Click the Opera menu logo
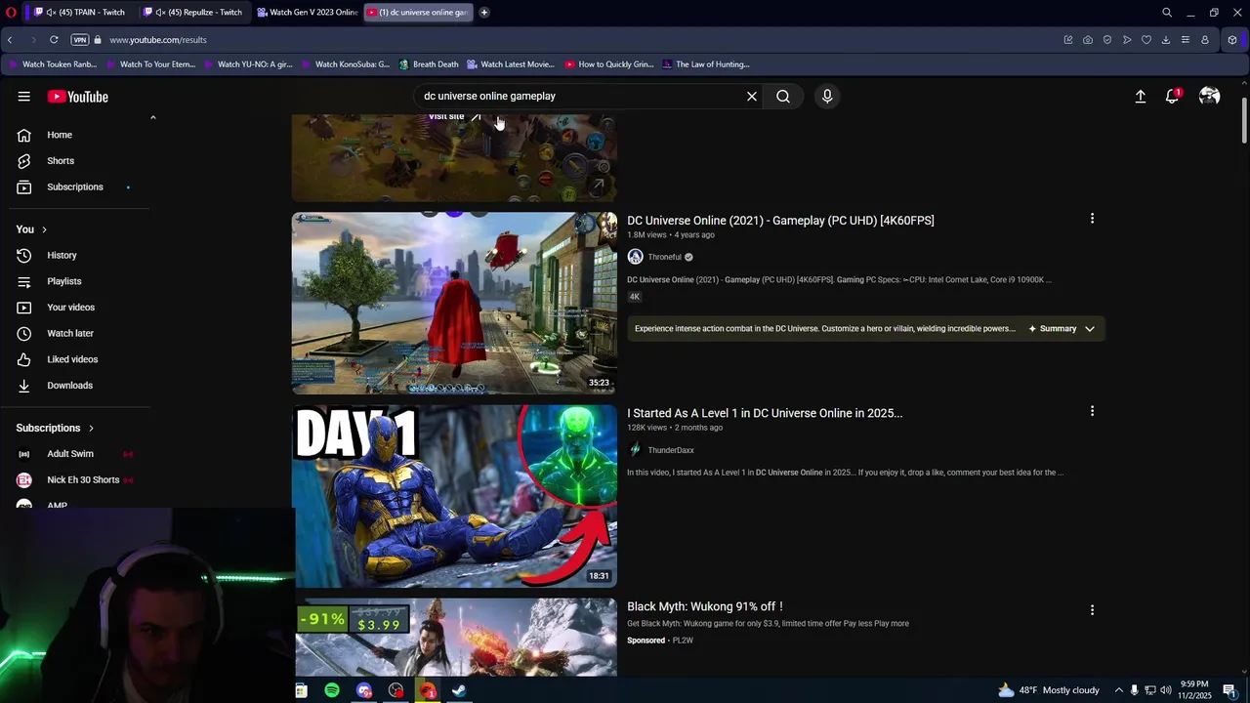Screen dimensions: 1250x703 click(x=10, y=13)
